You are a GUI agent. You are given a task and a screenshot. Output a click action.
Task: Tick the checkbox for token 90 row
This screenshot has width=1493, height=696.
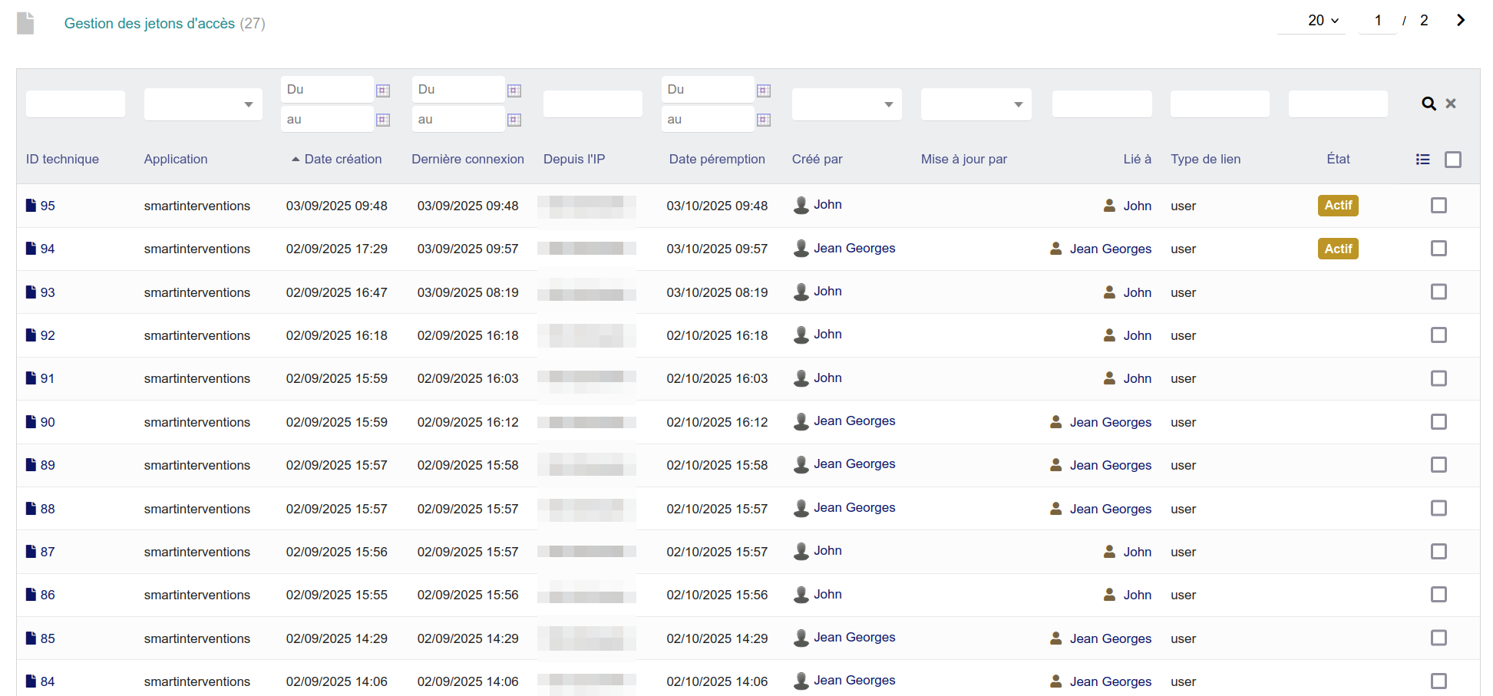pyautogui.click(x=1438, y=422)
